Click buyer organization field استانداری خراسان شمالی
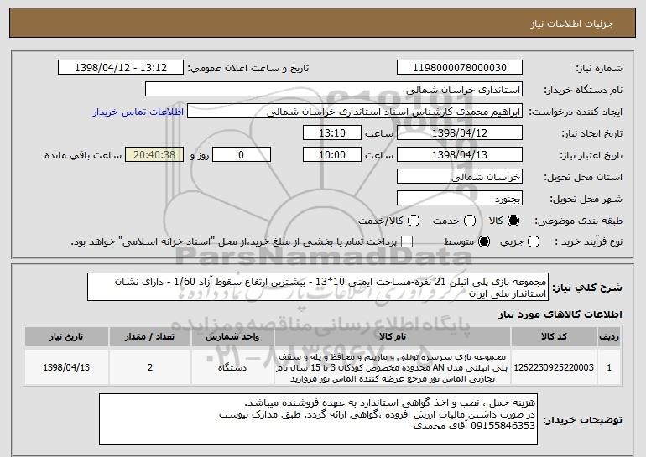 pyautogui.click(x=334, y=90)
